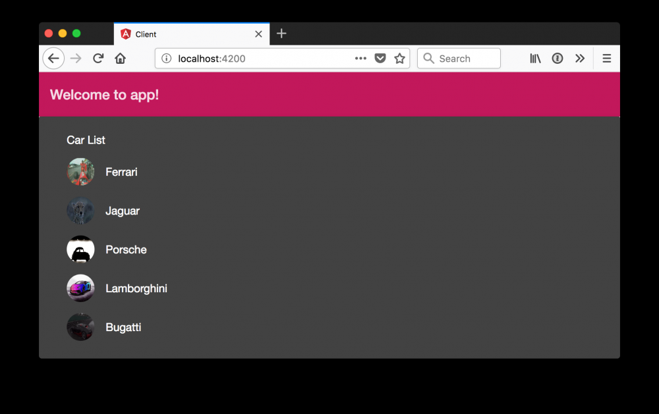Click the reader-like circled icon near toolbar end

coord(558,58)
